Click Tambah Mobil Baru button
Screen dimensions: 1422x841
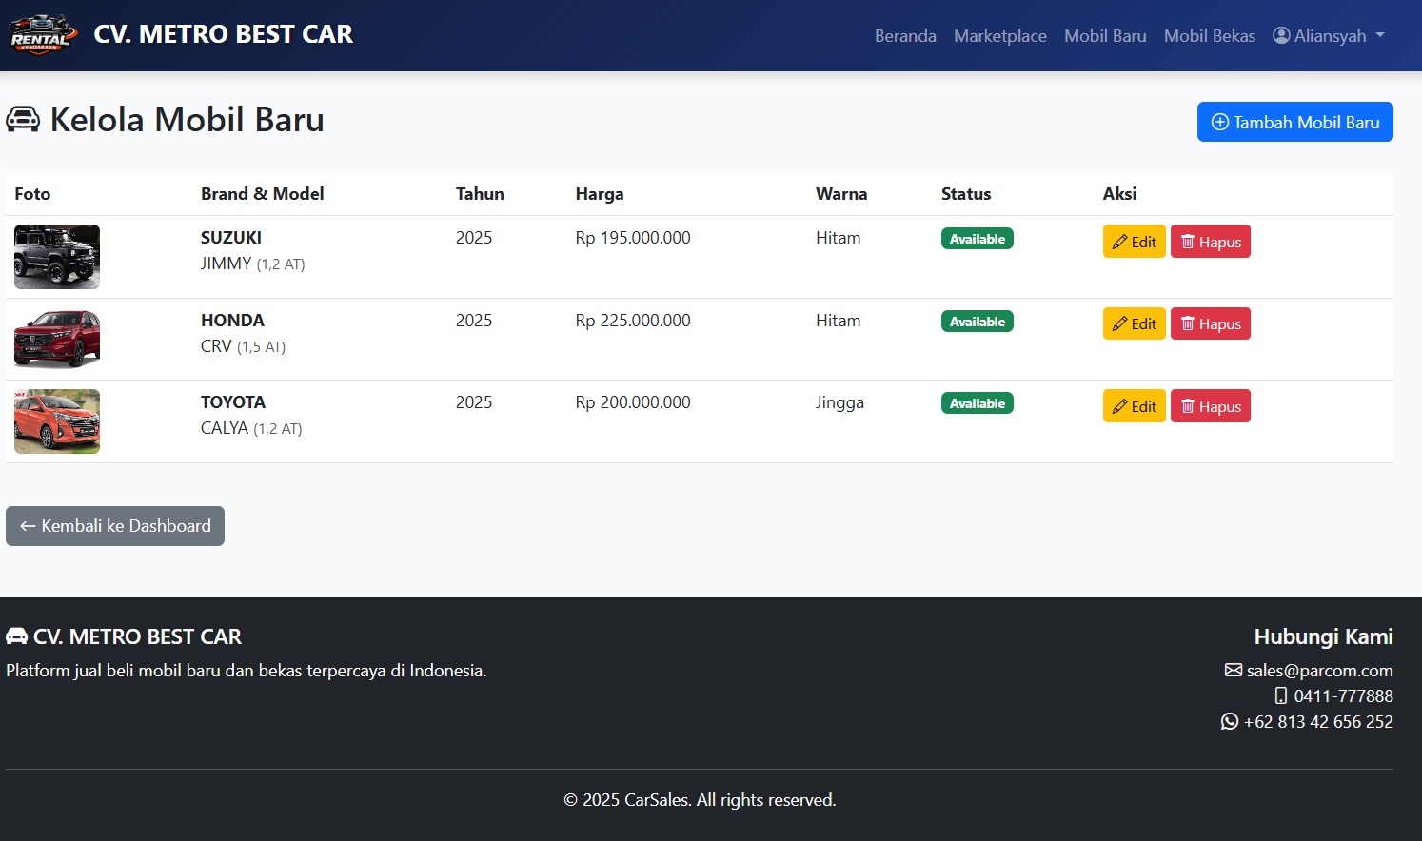[x=1294, y=122]
